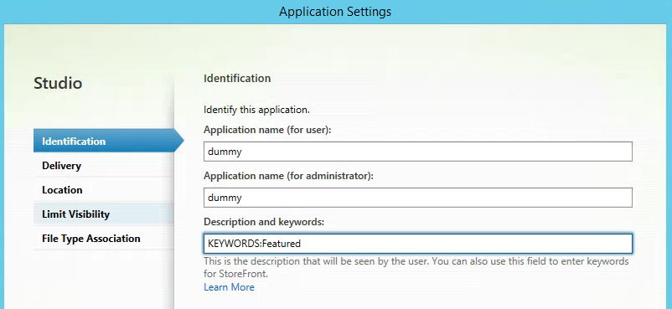Focus the Application name (for administrator) field
672x309 pixels.
point(418,198)
